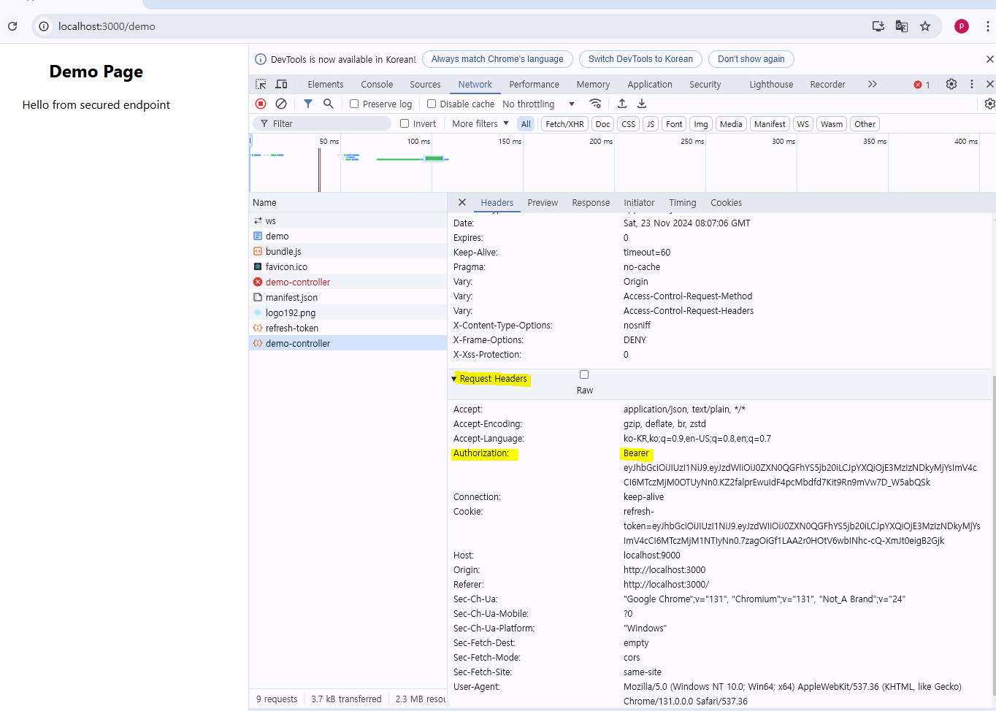Viewport: 996px width, 711px height.
Task: Tick the Invert filter checkbox
Action: [405, 123]
